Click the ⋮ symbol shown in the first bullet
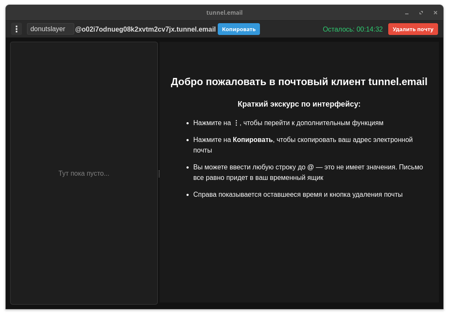449x316 pixels. click(x=236, y=123)
